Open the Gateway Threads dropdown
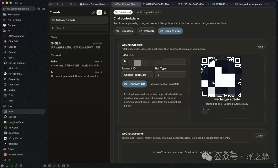 point(79,20)
